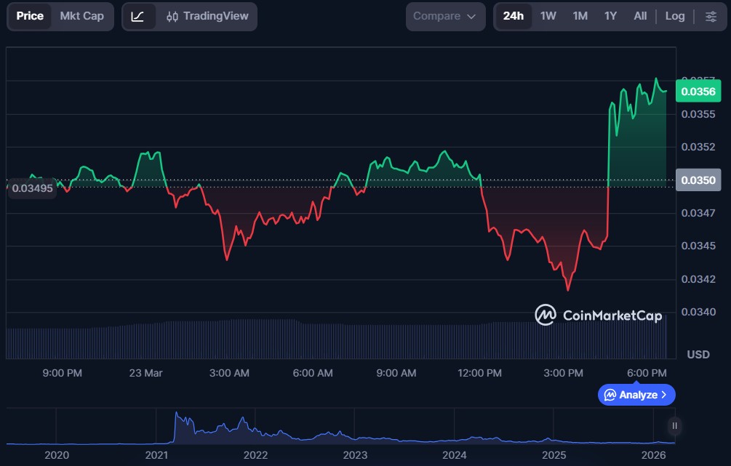Select the line chart view icon
Screen dimensions: 731x466
[x=138, y=16]
